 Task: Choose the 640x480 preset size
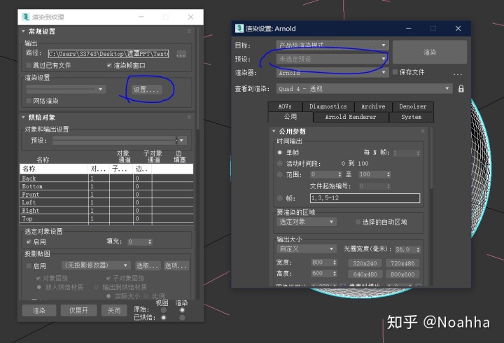click(365, 274)
